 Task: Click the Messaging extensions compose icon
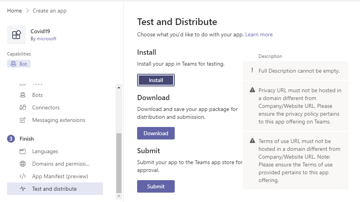coord(23,120)
